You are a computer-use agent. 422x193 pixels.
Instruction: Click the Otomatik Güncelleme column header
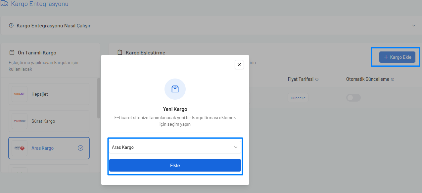[x=368, y=79]
